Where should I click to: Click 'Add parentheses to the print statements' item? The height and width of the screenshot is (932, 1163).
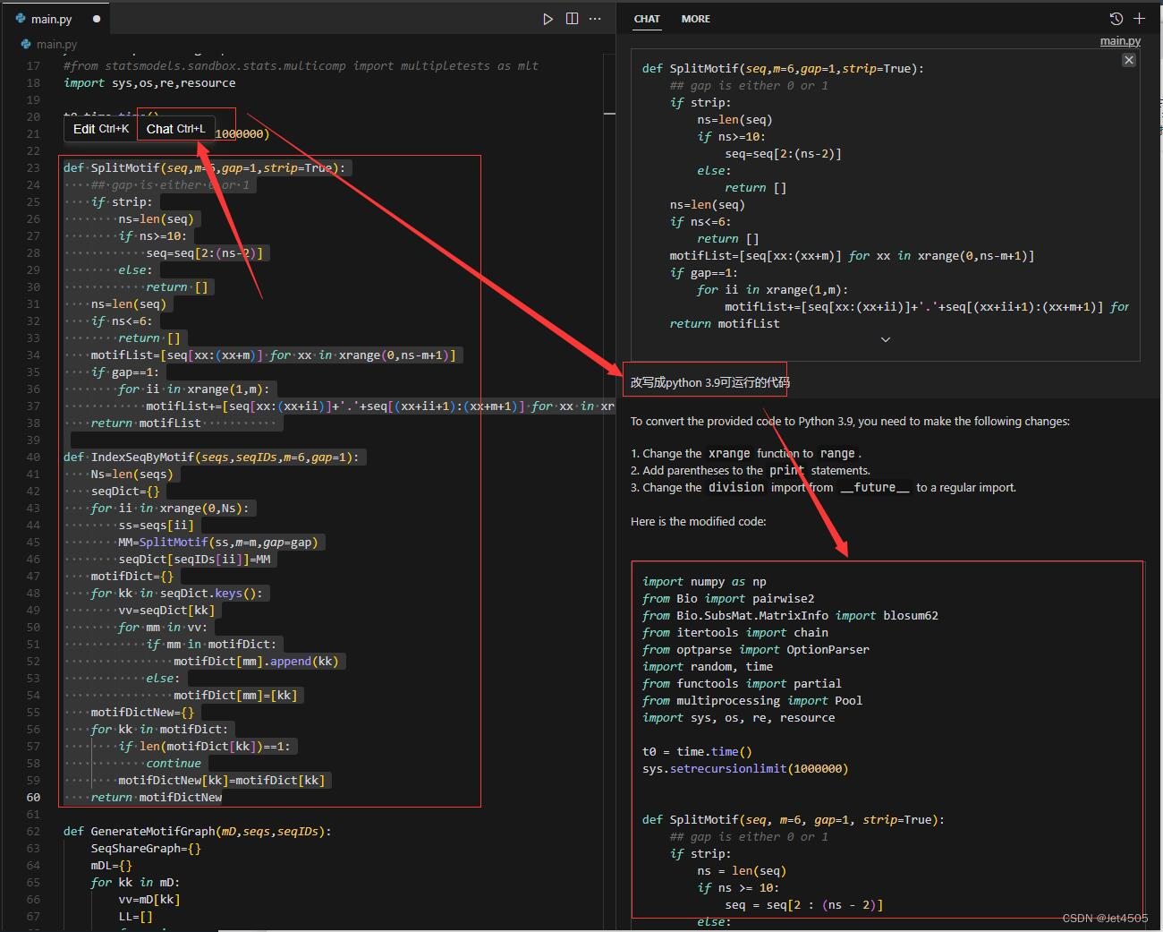tap(750, 470)
